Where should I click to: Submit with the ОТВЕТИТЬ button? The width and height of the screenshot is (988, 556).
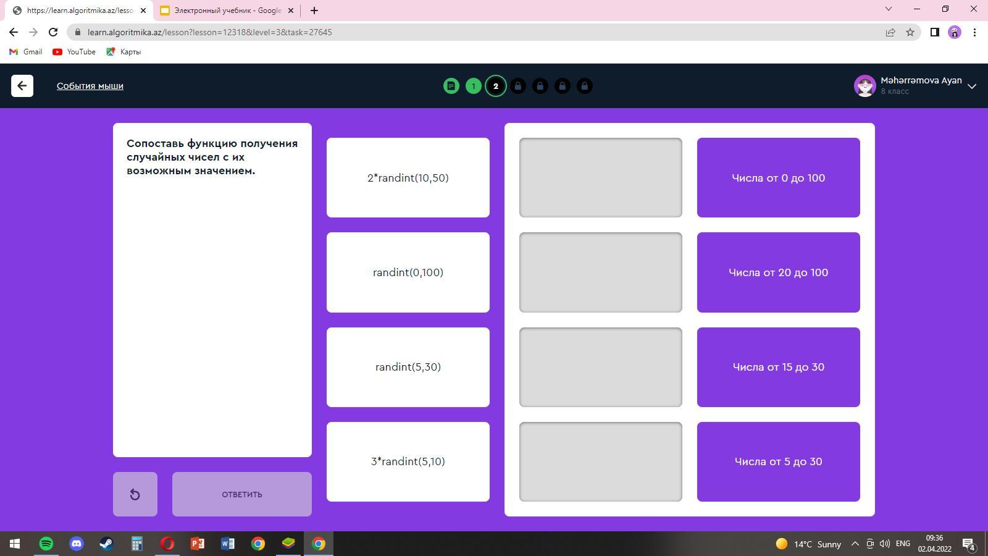(242, 494)
